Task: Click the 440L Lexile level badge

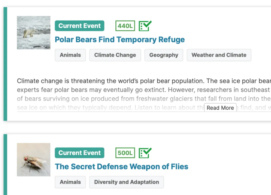Action: tap(125, 26)
